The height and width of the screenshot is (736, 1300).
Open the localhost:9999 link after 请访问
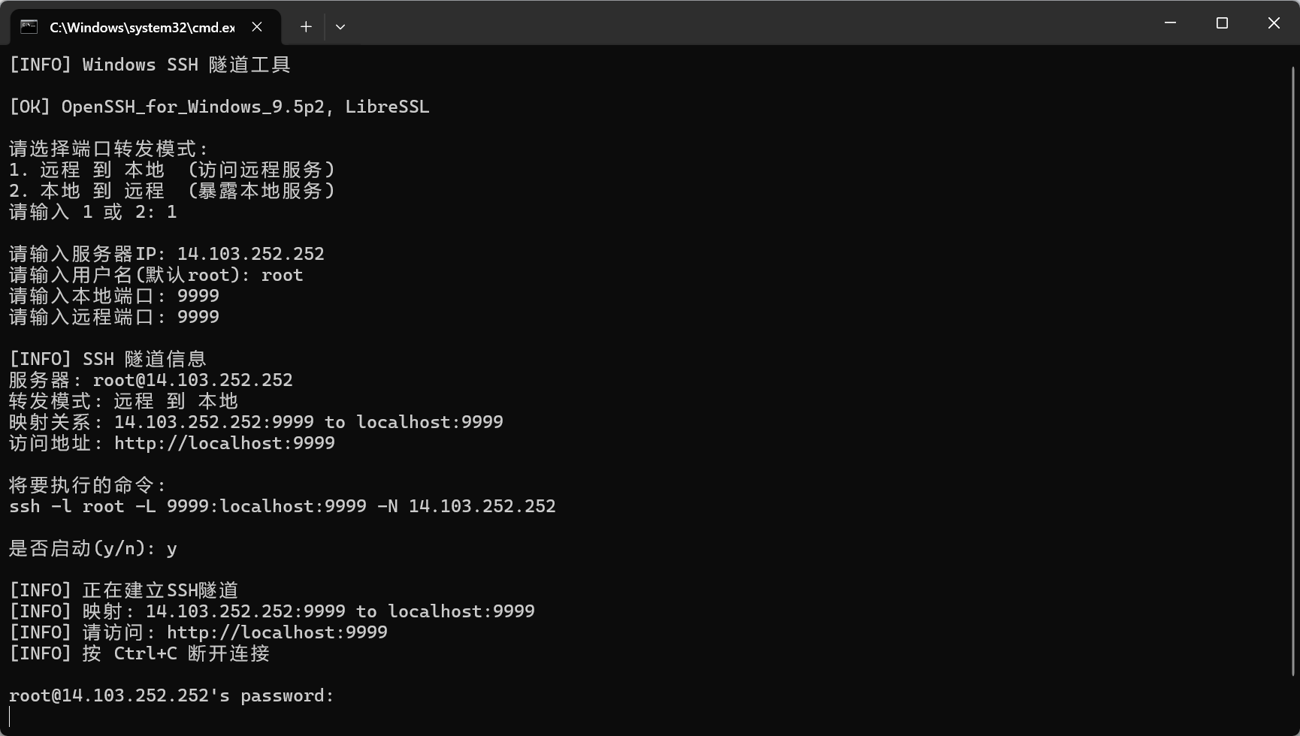pos(277,632)
